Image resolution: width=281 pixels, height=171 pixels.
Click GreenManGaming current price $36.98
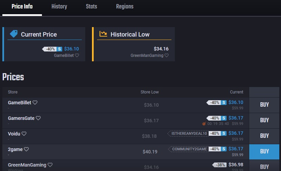pyautogui.click(x=236, y=165)
